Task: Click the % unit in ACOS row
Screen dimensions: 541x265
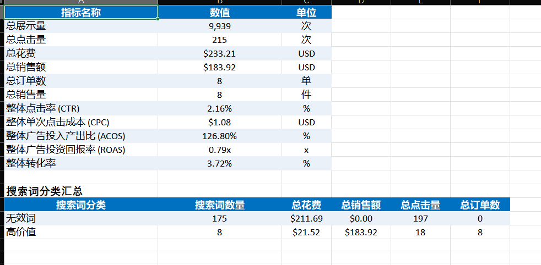Action: click(x=306, y=136)
